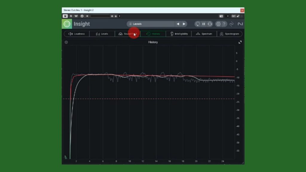
Task: Click the Insight logo icon
Action: click(67, 24)
